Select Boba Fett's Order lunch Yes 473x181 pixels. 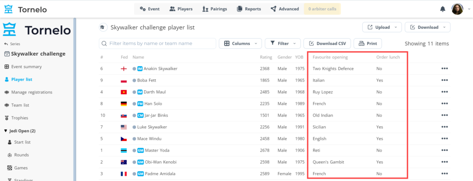380,80
